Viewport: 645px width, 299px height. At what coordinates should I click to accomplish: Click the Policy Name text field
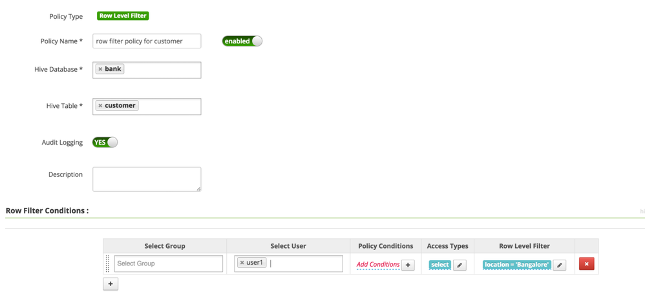147,41
